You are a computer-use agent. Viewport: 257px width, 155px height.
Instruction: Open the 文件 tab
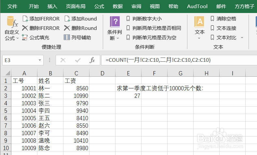pyautogui.click(x=12, y=6)
